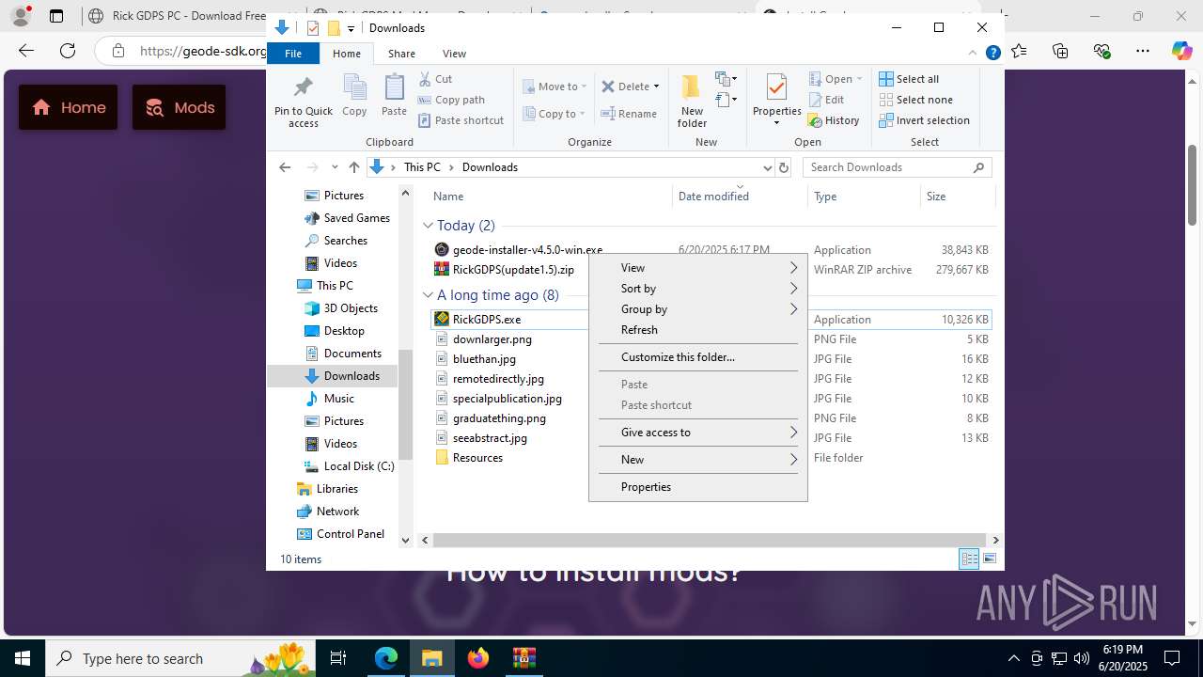Viewport: 1203px width, 677px height.
Task: Open Edge Copilot icon
Action: (1181, 51)
